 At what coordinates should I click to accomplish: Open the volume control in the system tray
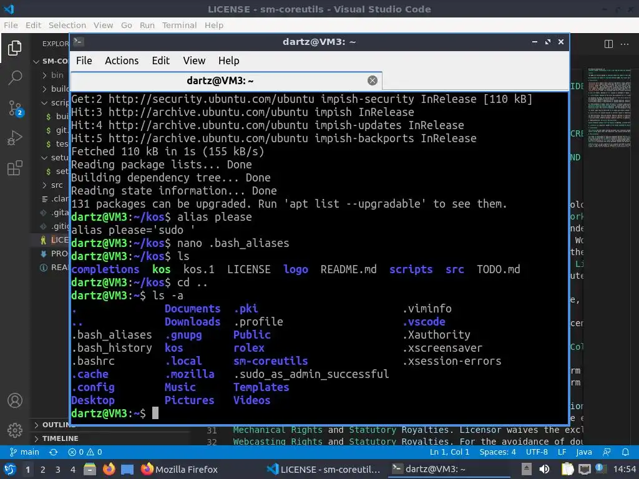[544, 470]
